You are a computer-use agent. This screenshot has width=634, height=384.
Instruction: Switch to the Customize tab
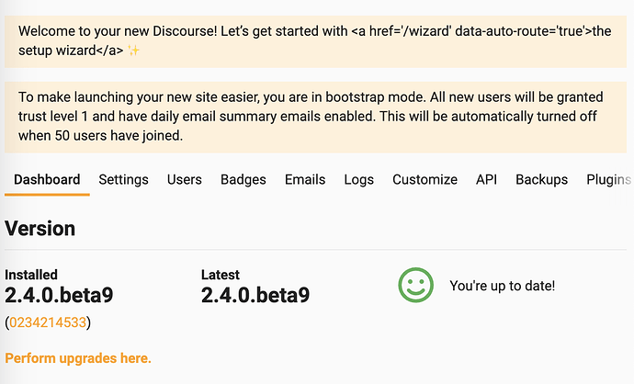425,179
